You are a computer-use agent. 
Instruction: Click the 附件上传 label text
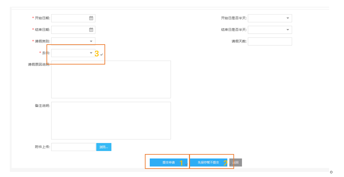coord(42,147)
